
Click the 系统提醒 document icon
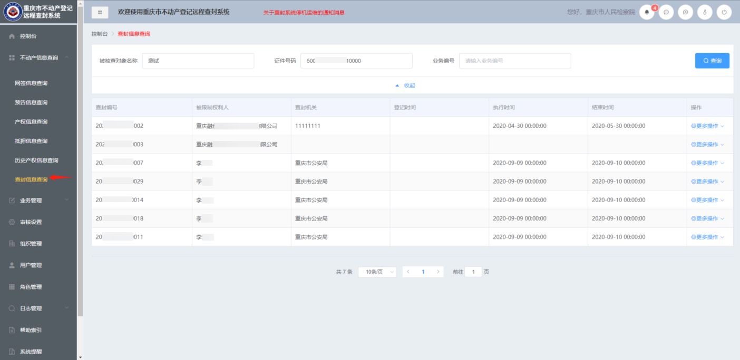tap(12, 352)
